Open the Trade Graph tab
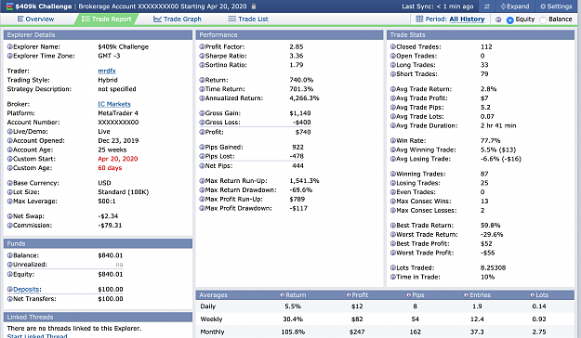Viewport: 581px width, 338px height. click(x=178, y=19)
